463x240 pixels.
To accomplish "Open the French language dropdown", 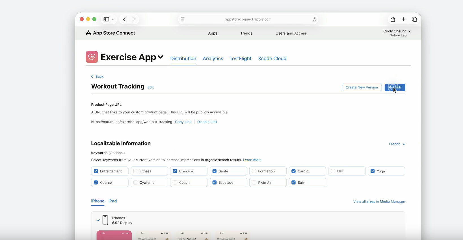I will pos(397,144).
